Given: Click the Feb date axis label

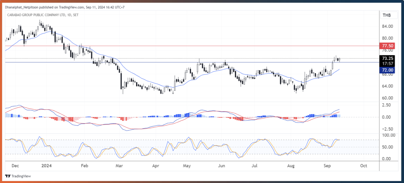Looking at the screenshot, I should tap(84, 166).
